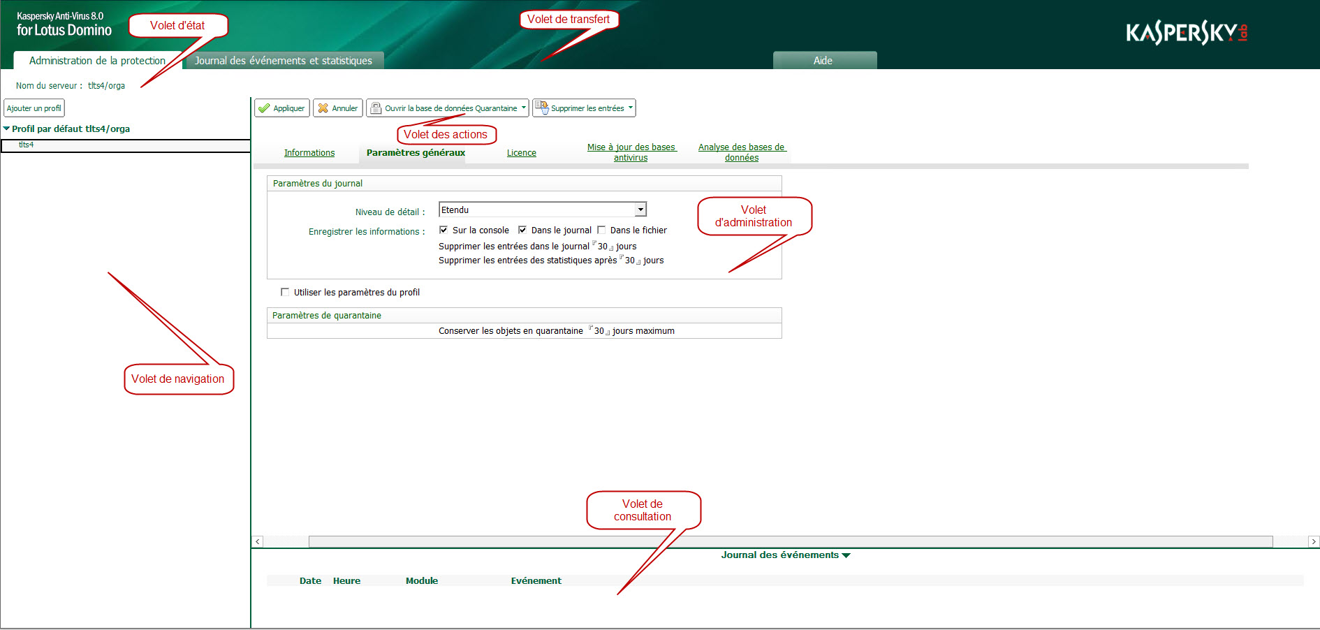Collapse the Profil par défaut tlts4/orga tree node
Screen dimensions: 1320x630
coord(6,129)
